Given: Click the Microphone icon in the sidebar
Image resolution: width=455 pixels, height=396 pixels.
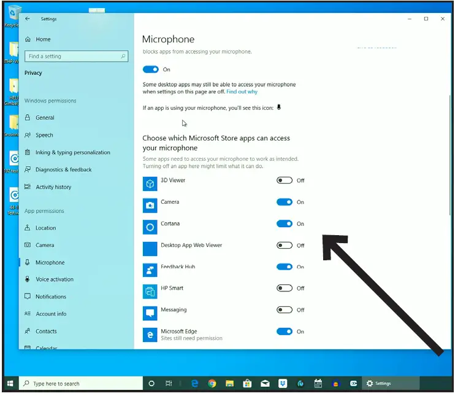Looking at the screenshot, I should (27, 262).
